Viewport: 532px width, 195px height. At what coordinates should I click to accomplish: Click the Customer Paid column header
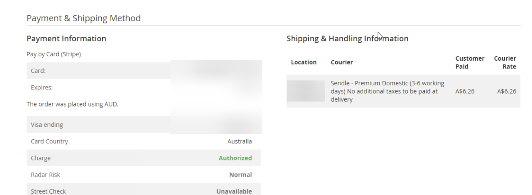pos(470,62)
